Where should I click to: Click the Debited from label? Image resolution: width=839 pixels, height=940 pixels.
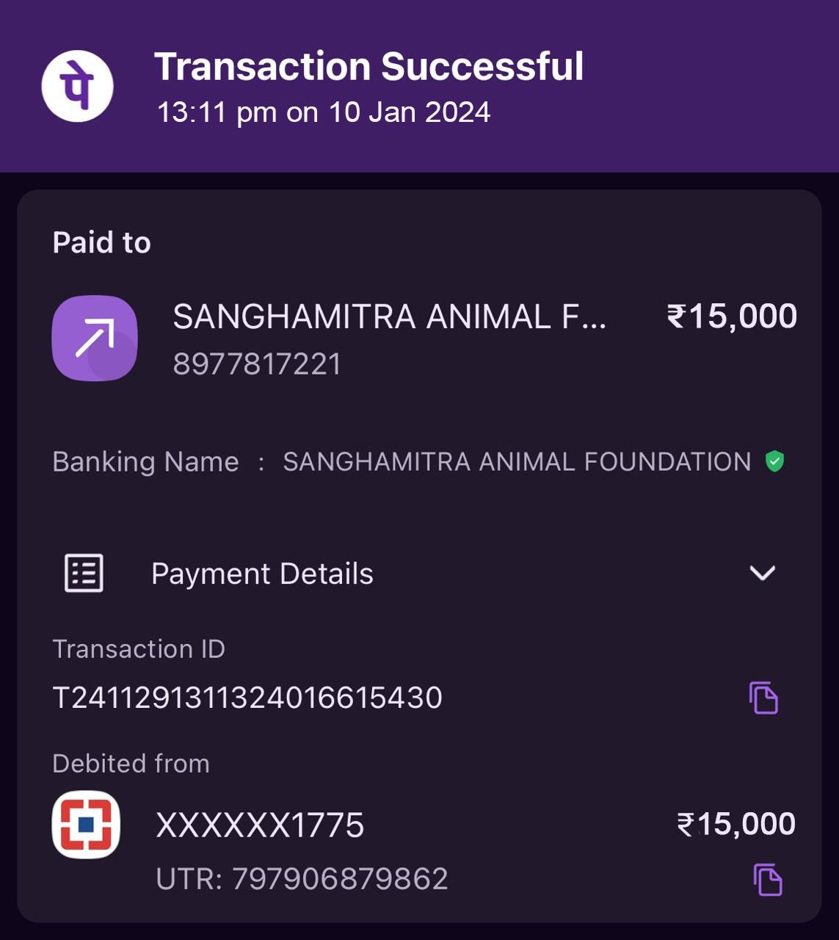(x=131, y=764)
